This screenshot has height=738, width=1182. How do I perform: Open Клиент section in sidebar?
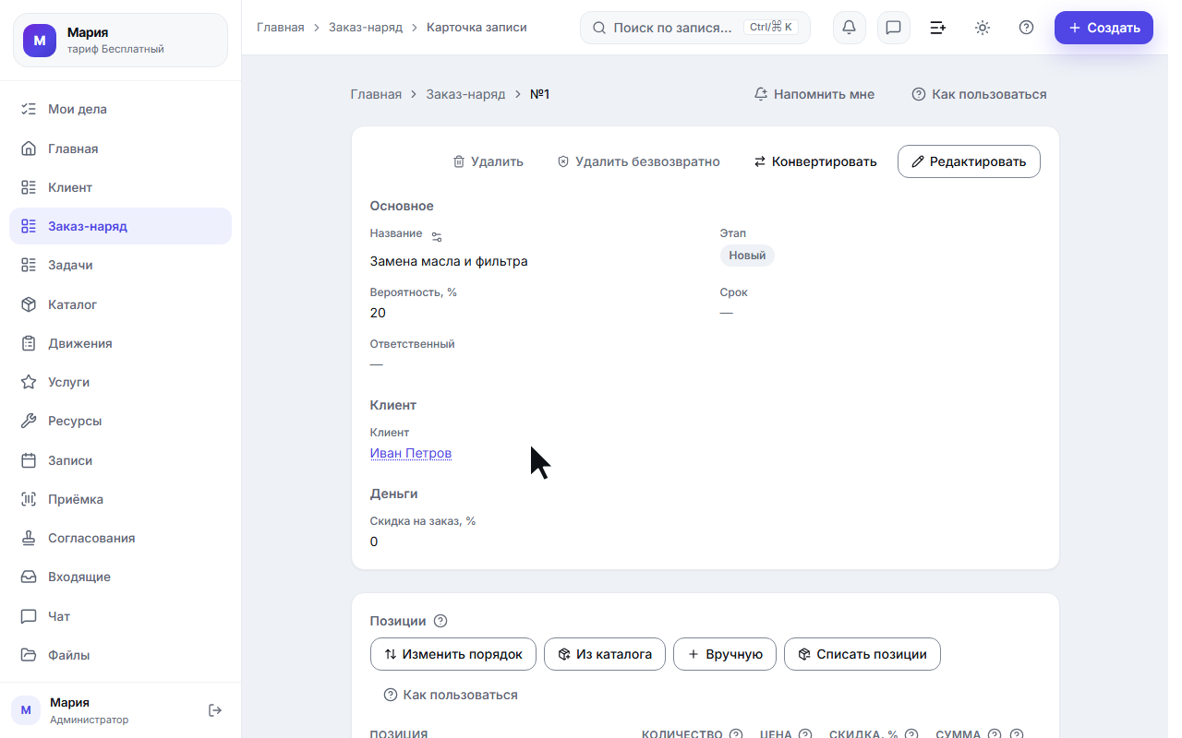pyautogui.click(x=120, y=187)
